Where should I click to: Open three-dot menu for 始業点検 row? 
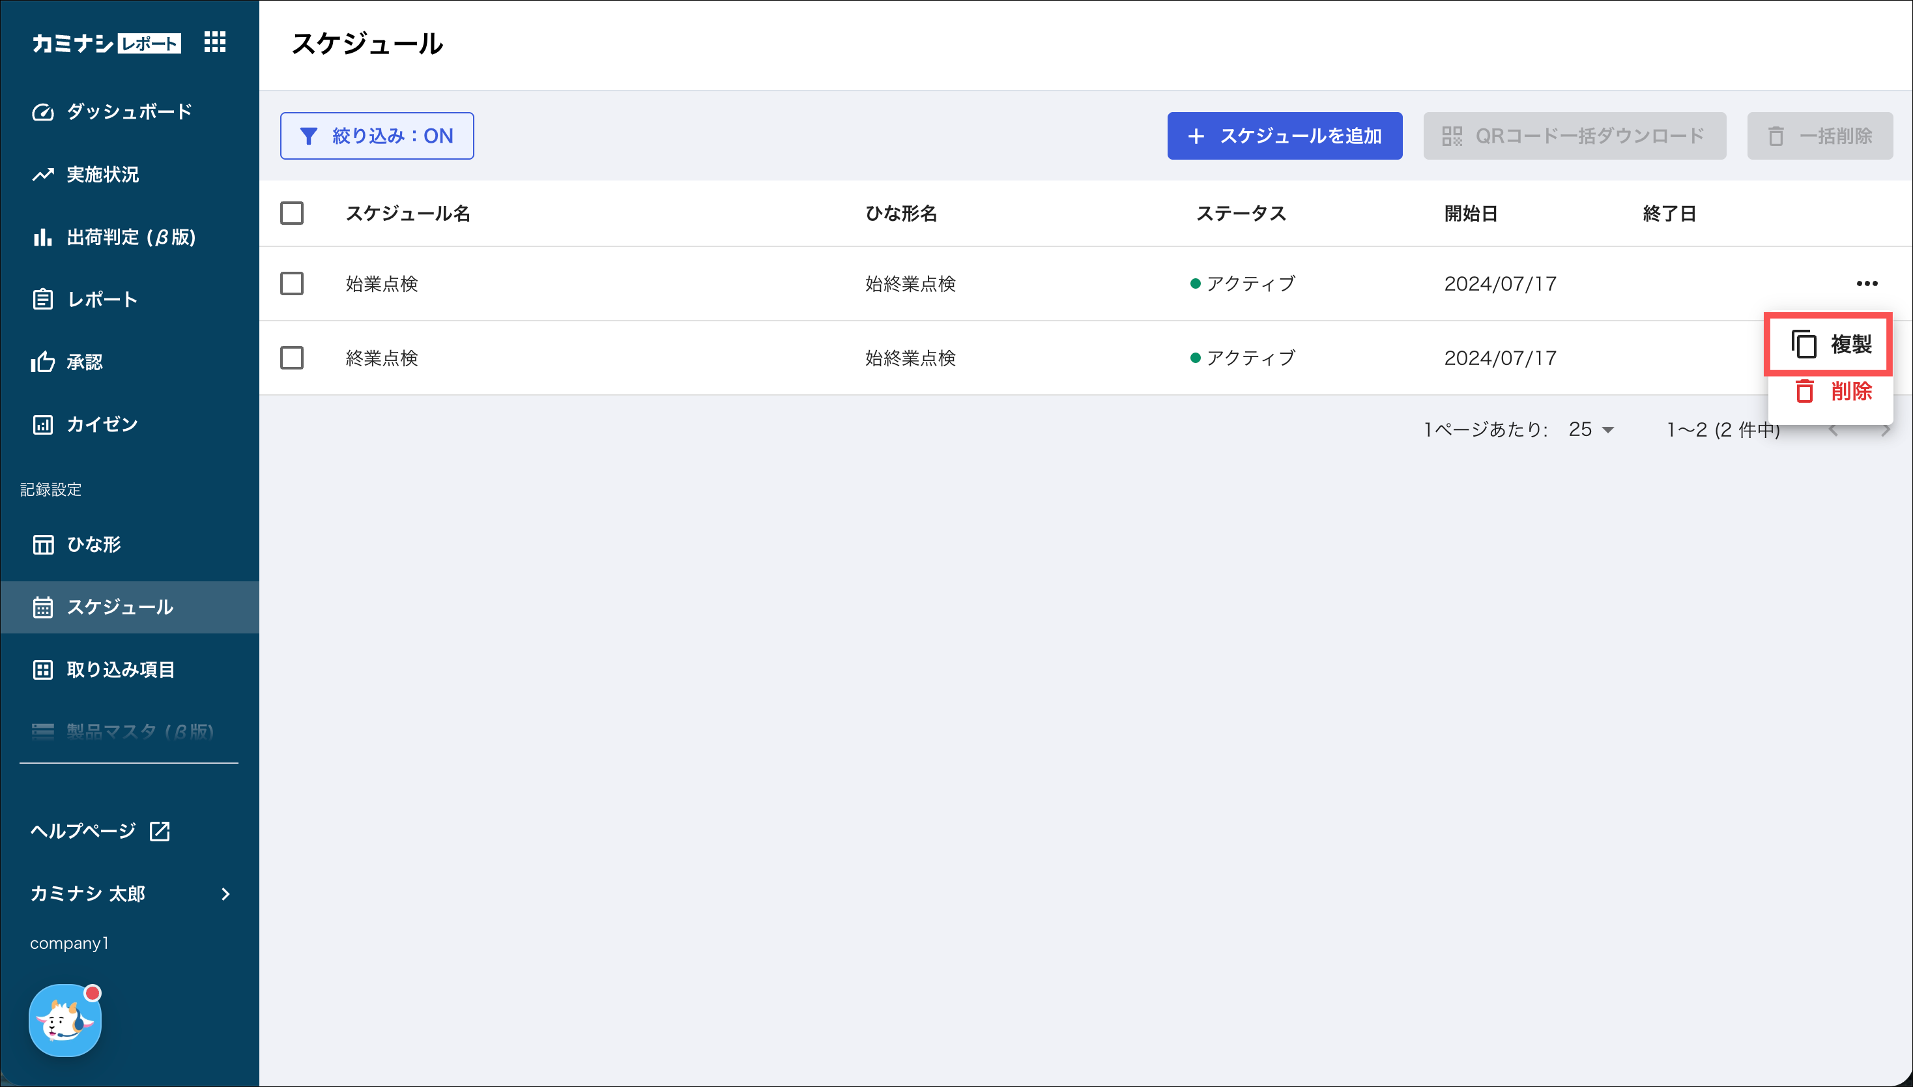(x=1867, y=283)
